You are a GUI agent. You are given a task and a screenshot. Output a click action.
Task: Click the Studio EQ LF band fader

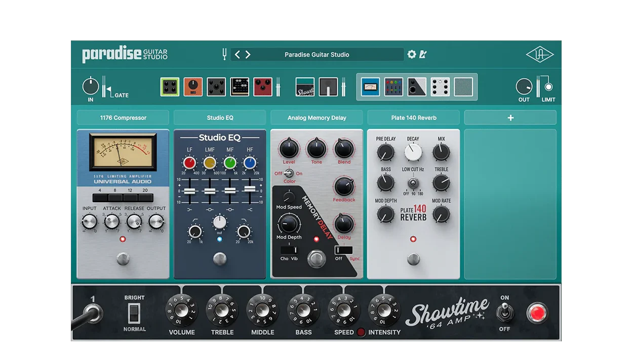pos(189,192)
